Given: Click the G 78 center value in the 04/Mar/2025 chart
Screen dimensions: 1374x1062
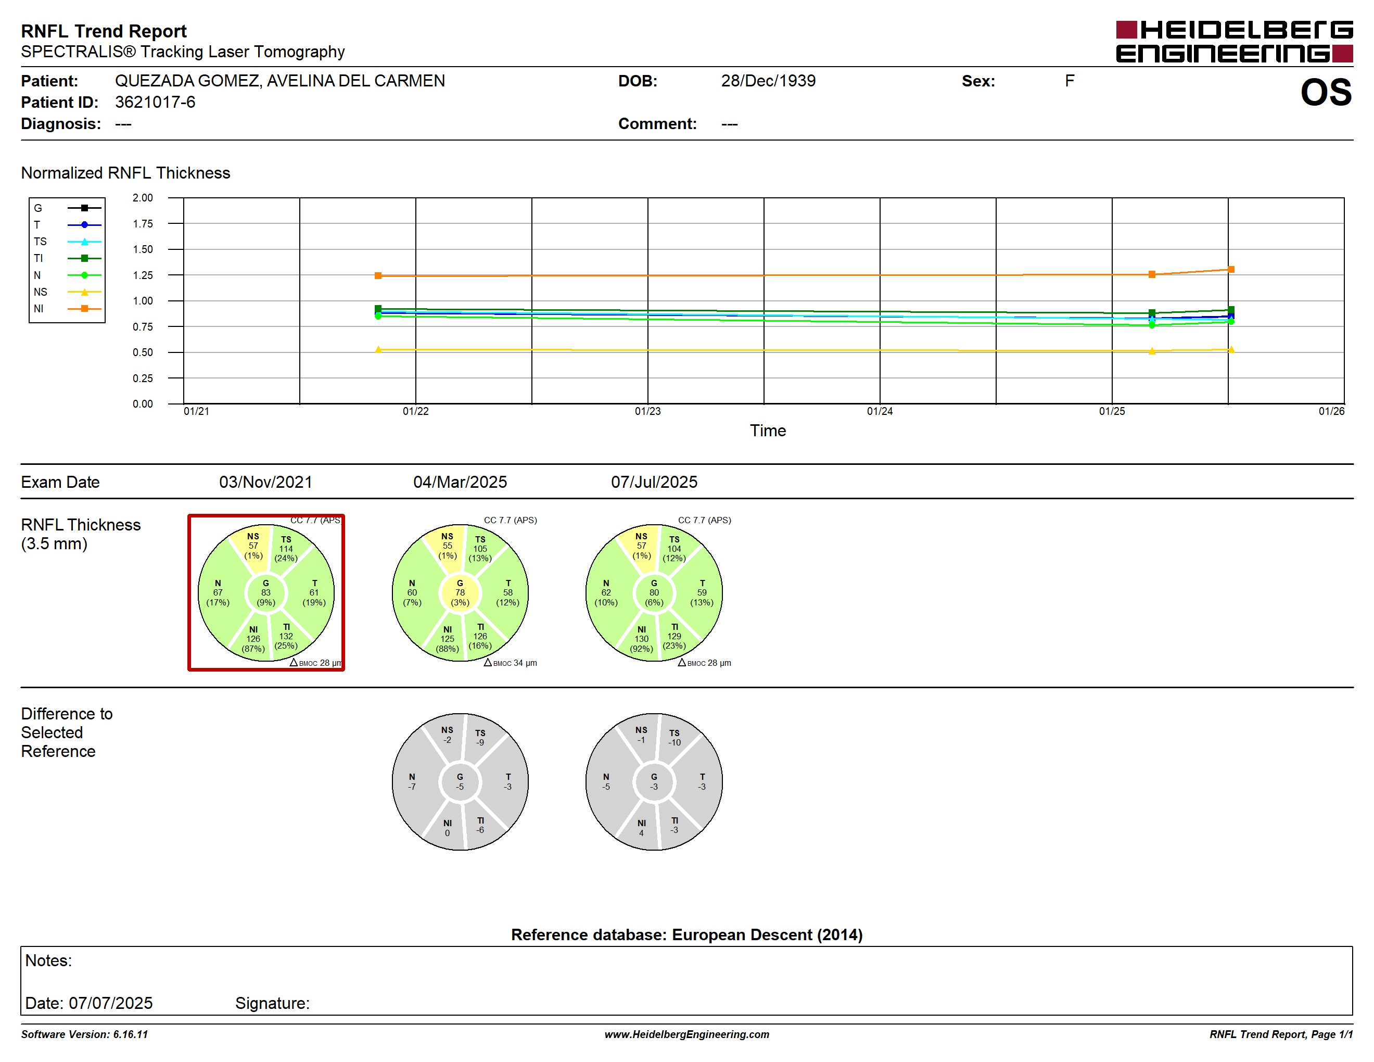Looking at the screenshot, I should tap(460, 592).
